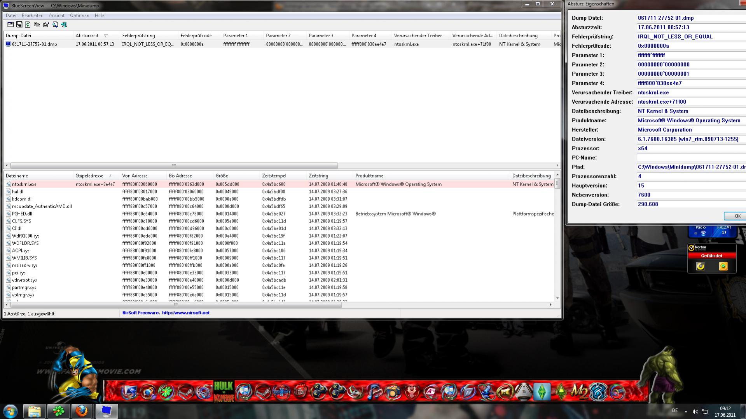
Task: Click play button on the Radio gadget
Action: (703, 233)
